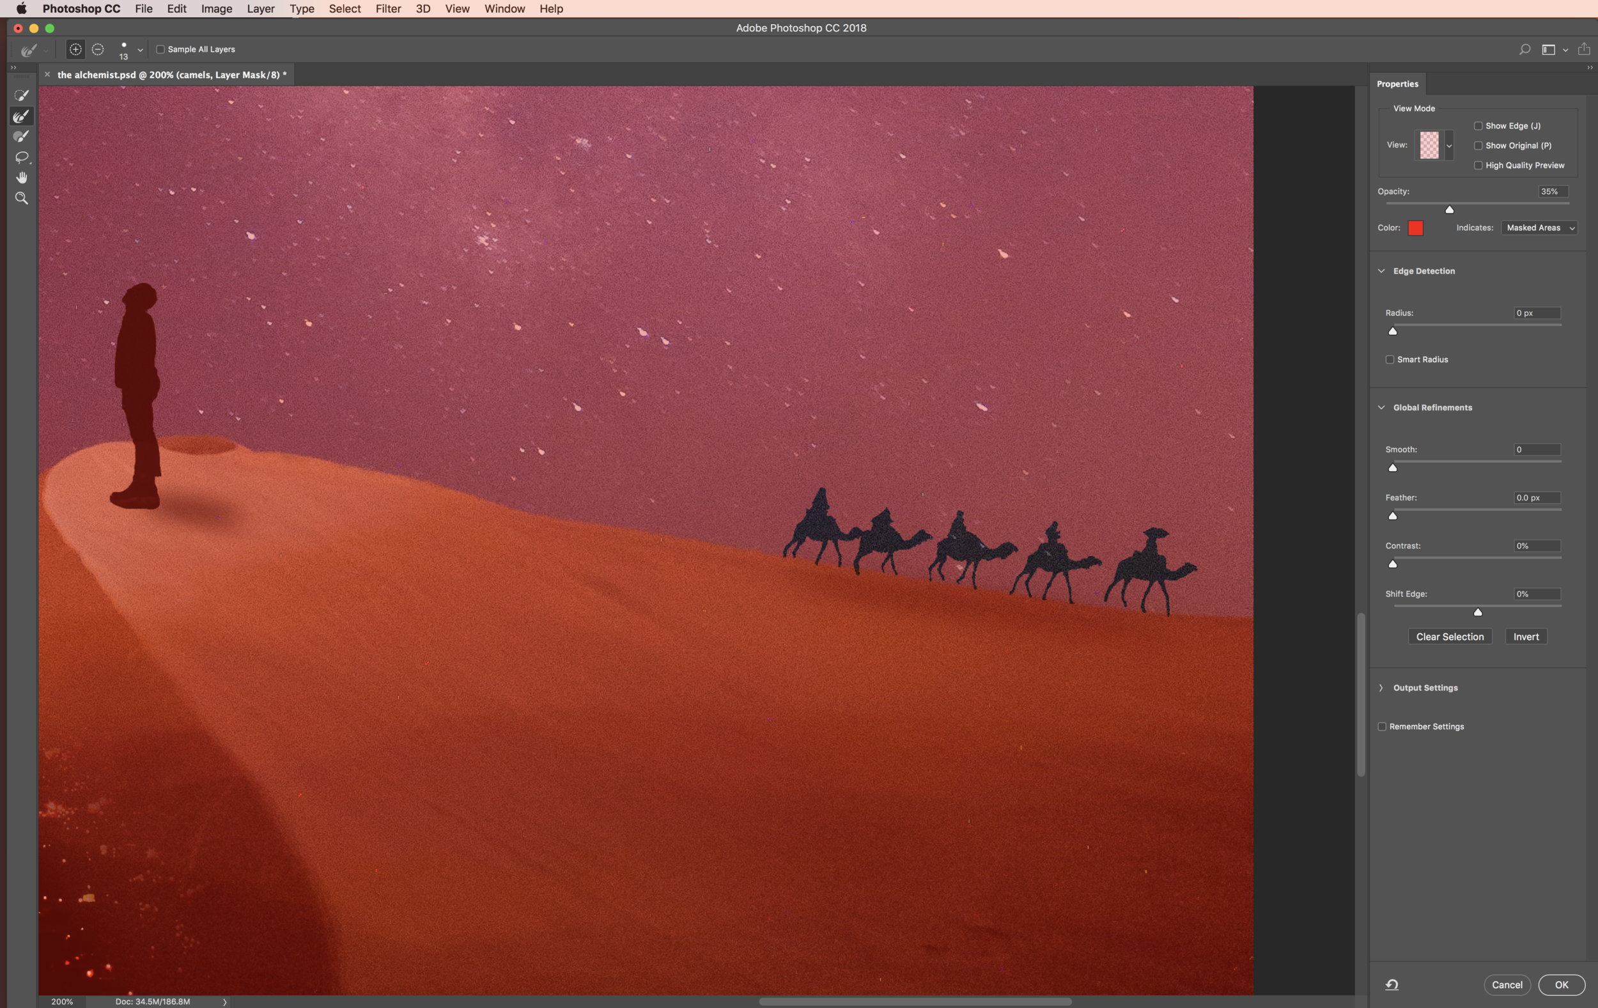Open the Filter menu
Screen dimensions: 1598x1008
(x=388, y=8)
